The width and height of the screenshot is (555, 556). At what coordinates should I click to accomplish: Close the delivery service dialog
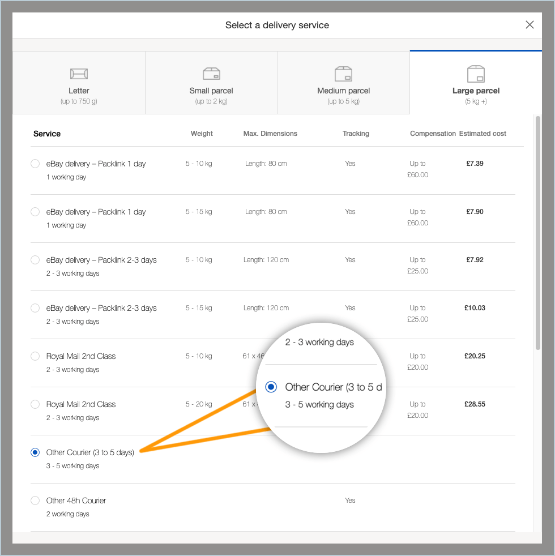(530, 25)
